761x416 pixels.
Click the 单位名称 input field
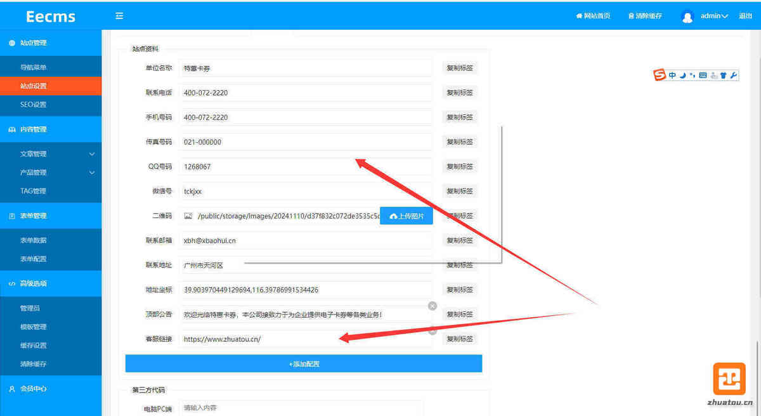click(306, 68)
